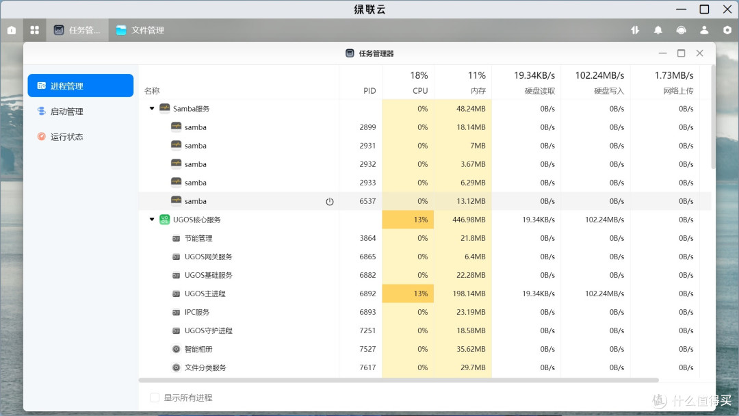The height and width of the screenshot is (416, 739).
Task: Close the 任务管理器 inner window
Action: [x=700, y=53]
